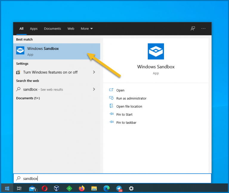Switch to the Web search tab
The height and width of the screenshot is (193, 229).
coord(71,29)
